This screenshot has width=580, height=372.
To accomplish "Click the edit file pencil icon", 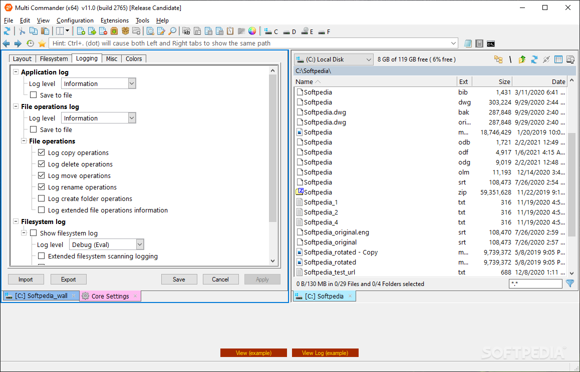I will (161, 31).
